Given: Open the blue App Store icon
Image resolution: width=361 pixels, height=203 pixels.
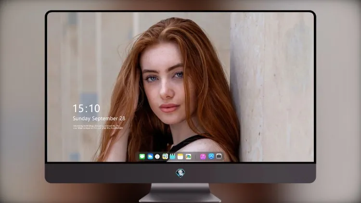Looking at the screenshot, I should pos(211,156).
